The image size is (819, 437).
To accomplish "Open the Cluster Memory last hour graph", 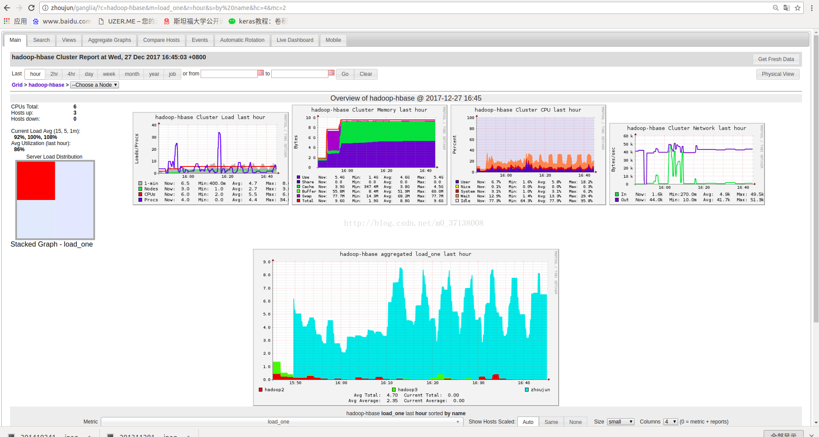I will tap(370, 155).
